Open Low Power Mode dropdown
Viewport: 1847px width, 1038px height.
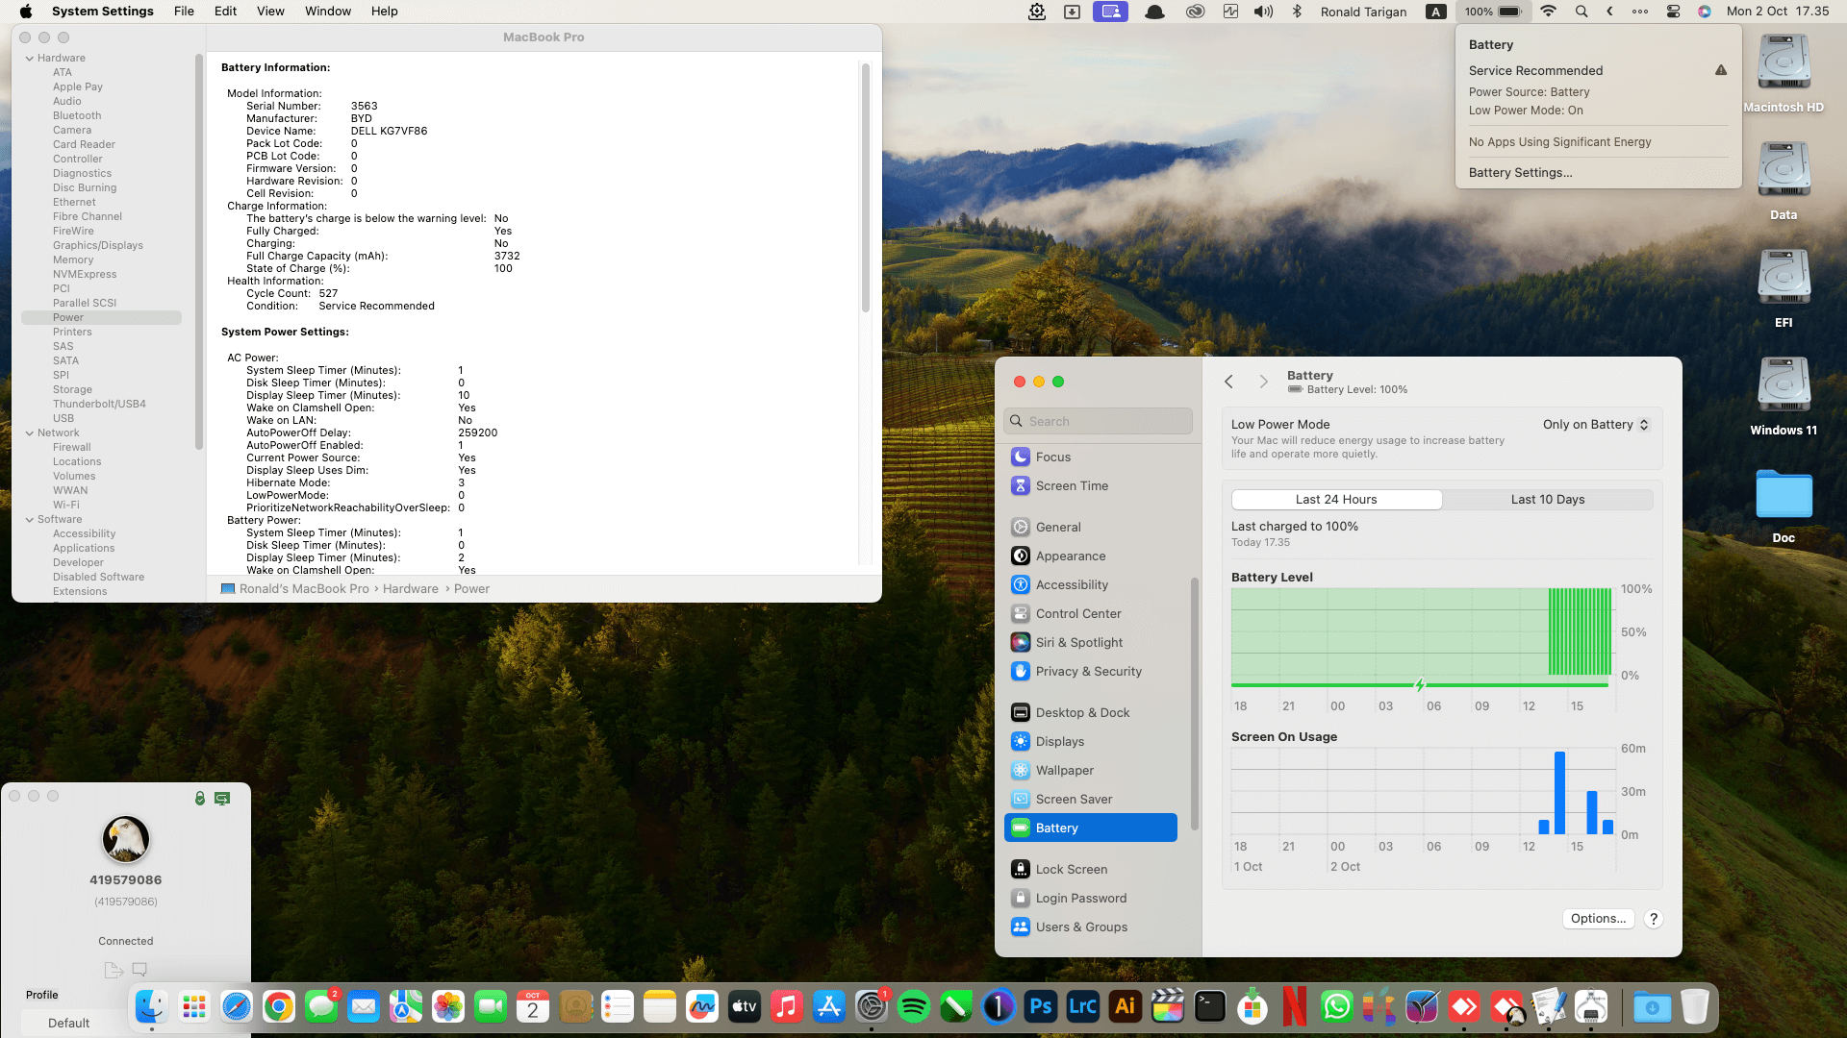point(1595,424)
